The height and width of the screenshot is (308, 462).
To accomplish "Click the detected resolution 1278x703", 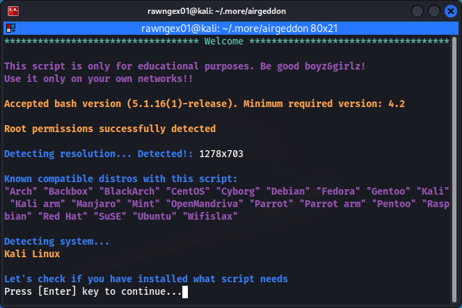I will 221,153.
